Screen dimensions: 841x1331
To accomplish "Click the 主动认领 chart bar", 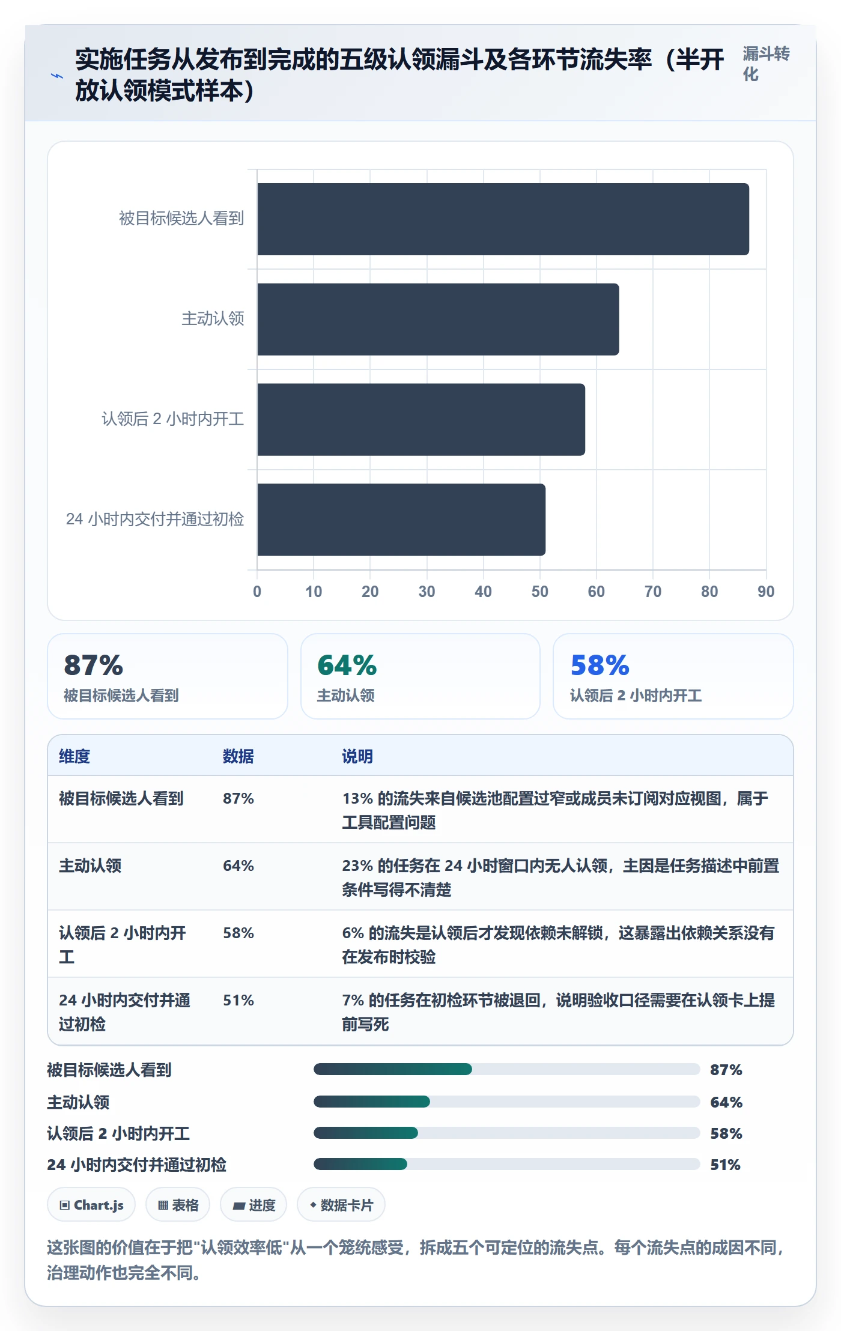I will point(439,320).
